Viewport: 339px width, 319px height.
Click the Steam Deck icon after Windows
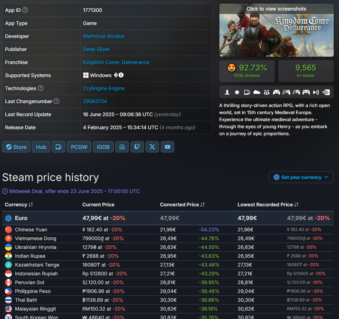point(116,75)
